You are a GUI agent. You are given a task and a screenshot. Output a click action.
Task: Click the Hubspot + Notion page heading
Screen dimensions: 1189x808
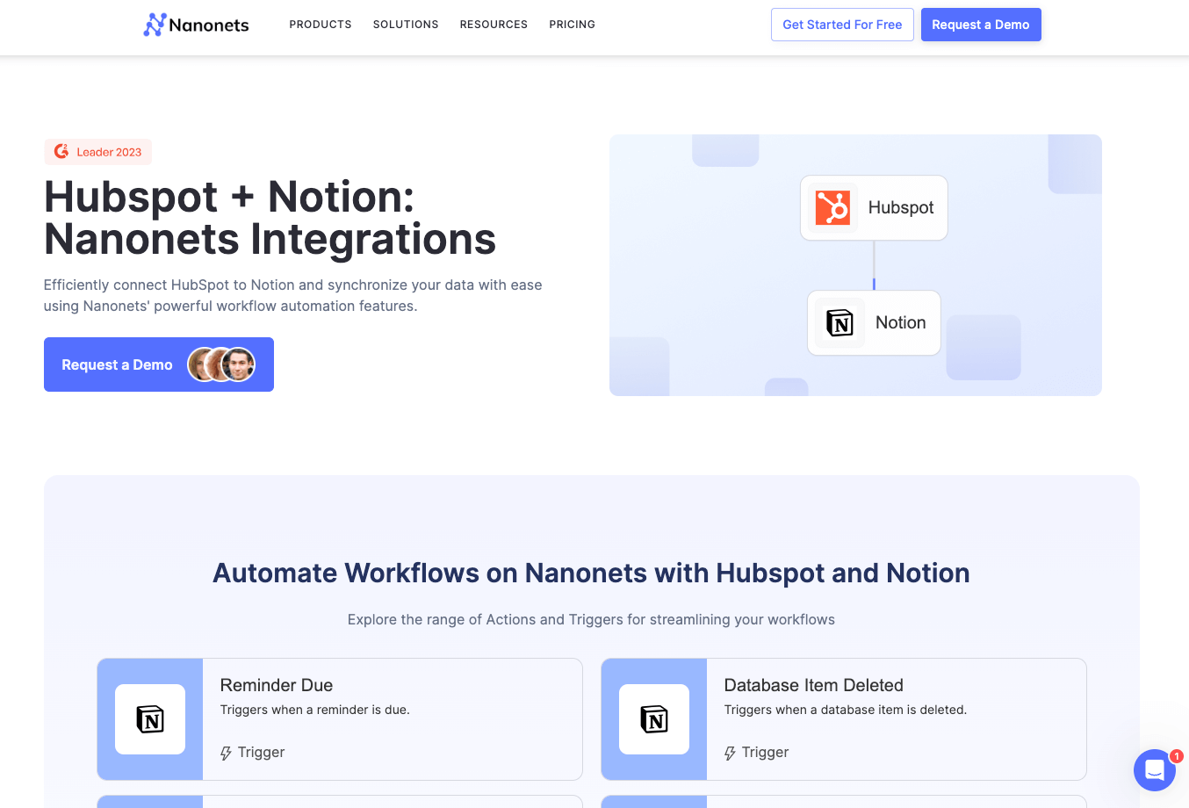click(x=270, y=218)
